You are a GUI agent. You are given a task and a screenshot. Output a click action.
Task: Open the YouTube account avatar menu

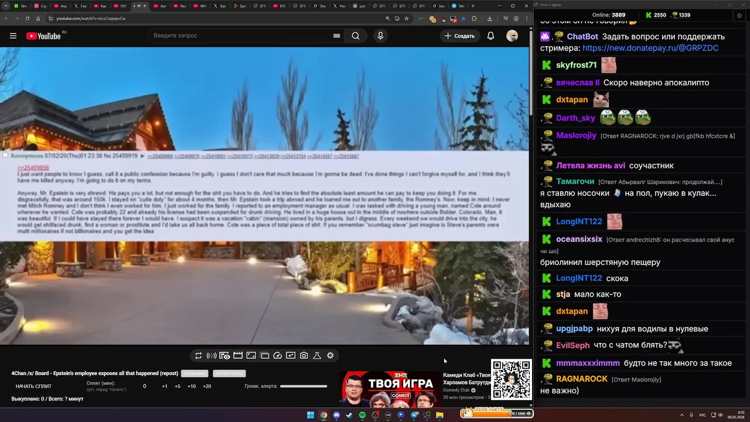(512, 36)
